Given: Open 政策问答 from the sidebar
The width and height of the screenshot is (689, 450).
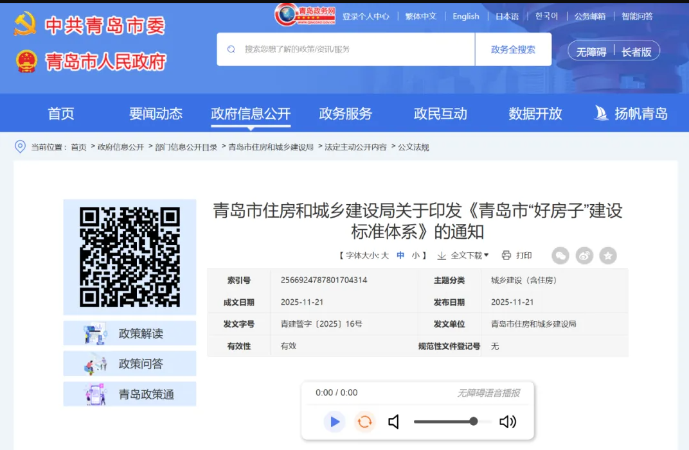Looking at the screenshot, I should point(129,363).
